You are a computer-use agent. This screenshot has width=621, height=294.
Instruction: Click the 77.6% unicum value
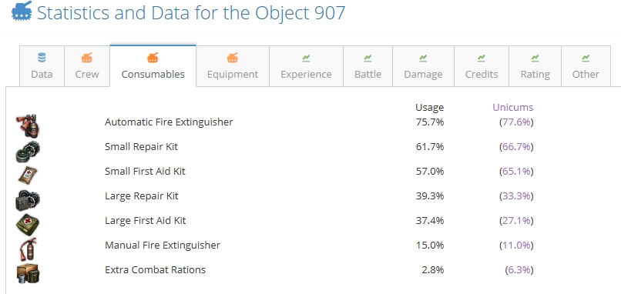[x=516, y=122]
